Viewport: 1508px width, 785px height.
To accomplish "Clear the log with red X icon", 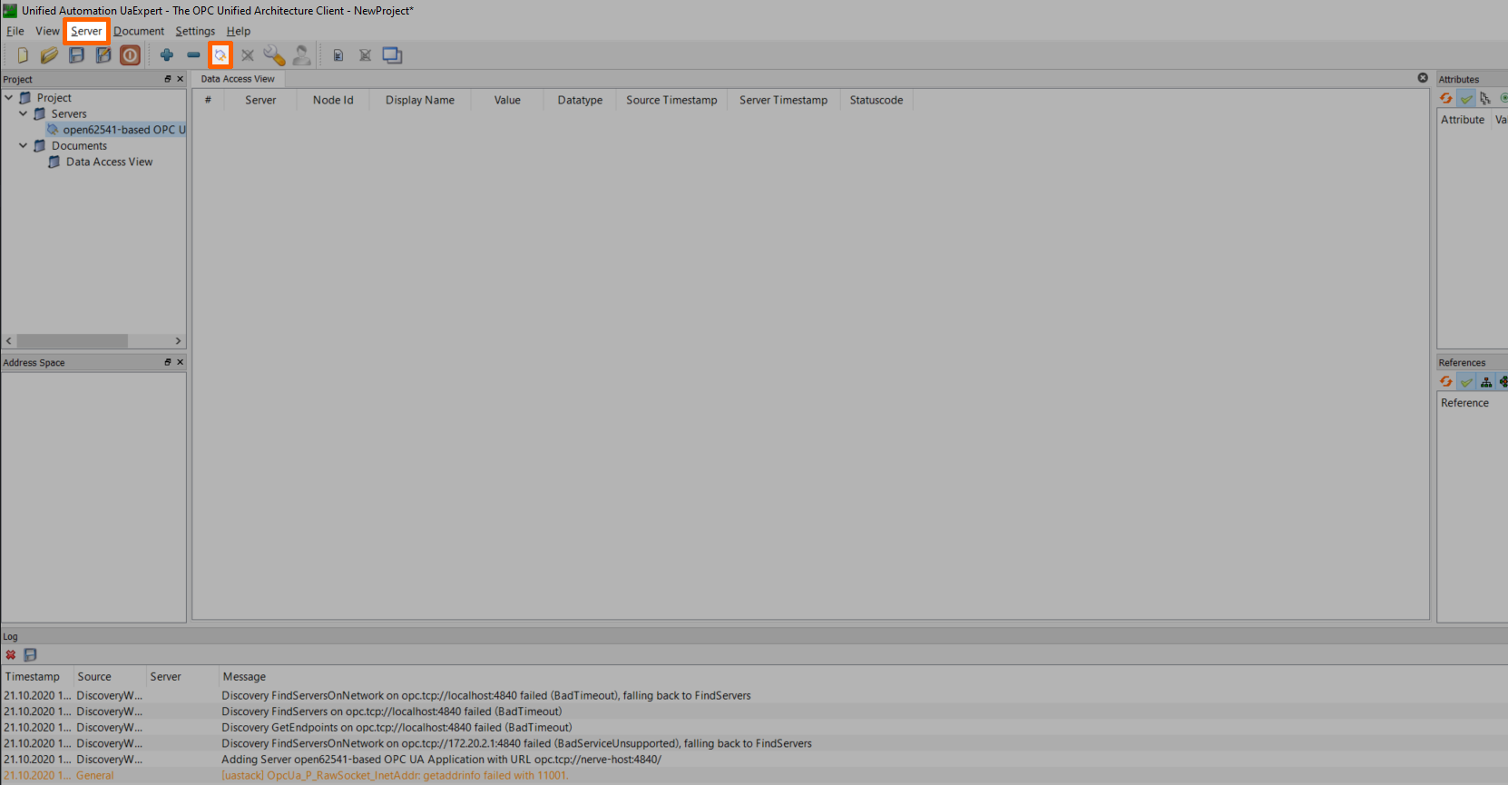I will [x=11, y=654].
